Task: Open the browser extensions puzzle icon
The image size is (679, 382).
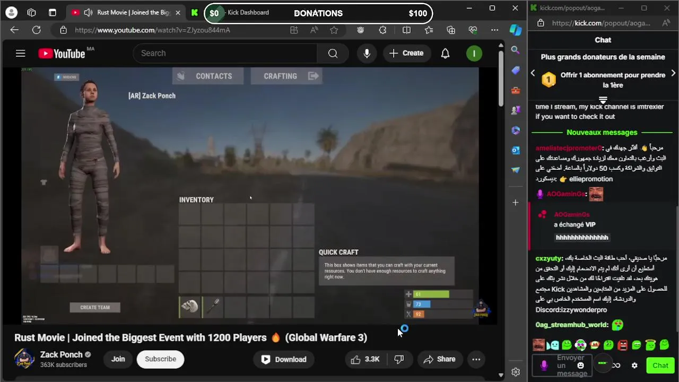Action: (x=382, y=30)
